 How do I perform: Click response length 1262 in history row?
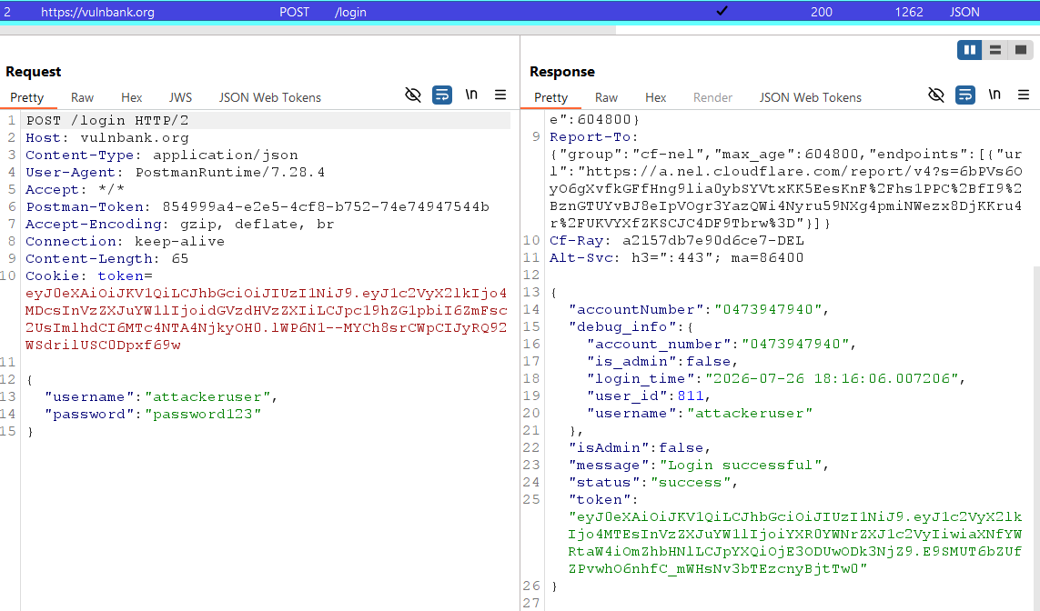(909, 12)
